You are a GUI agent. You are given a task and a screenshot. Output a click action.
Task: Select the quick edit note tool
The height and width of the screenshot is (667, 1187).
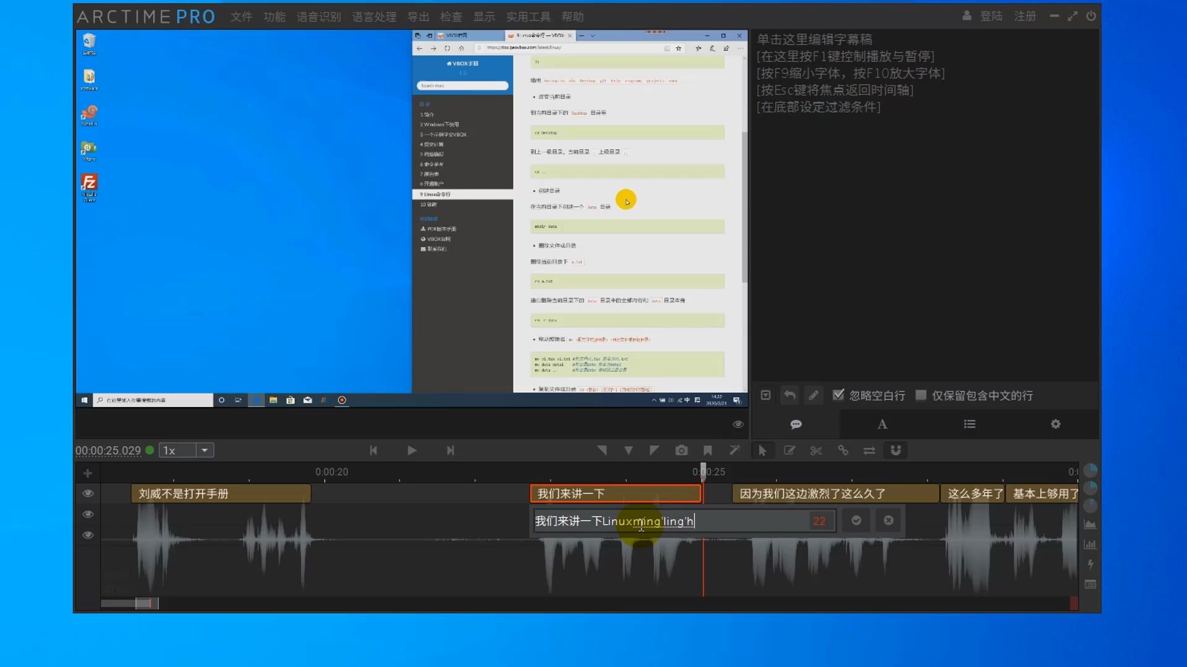click(789, 450)
